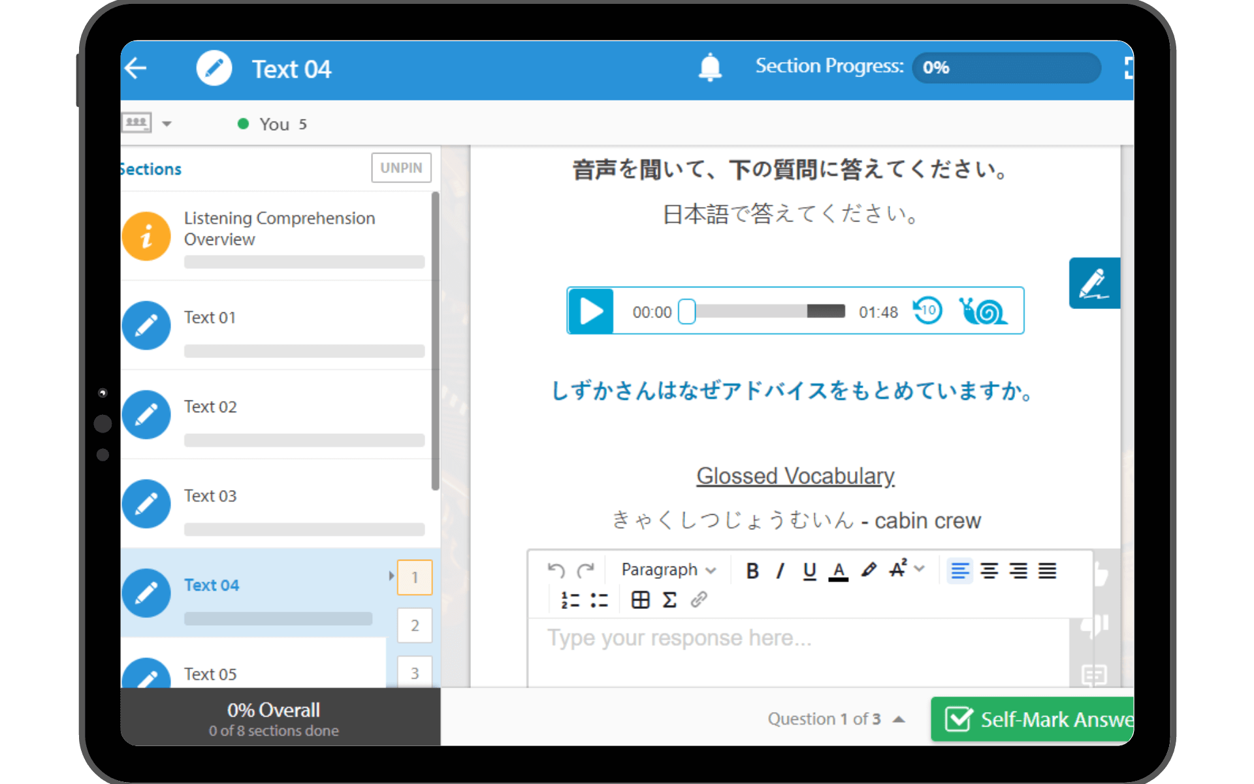Toggle underline formatting
Viewport: 1254px width, 784px height.
click(x=809, y=570)
